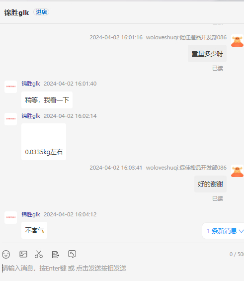Open the chat history icon
Screen dimensions: 244x281
tap(72, 254)
